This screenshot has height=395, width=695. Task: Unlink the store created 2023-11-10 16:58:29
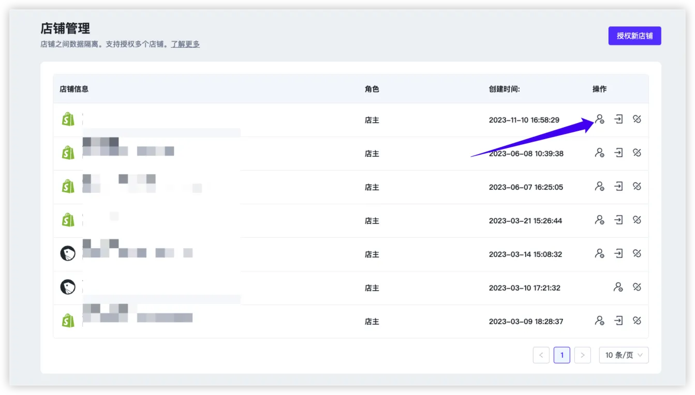637,119
